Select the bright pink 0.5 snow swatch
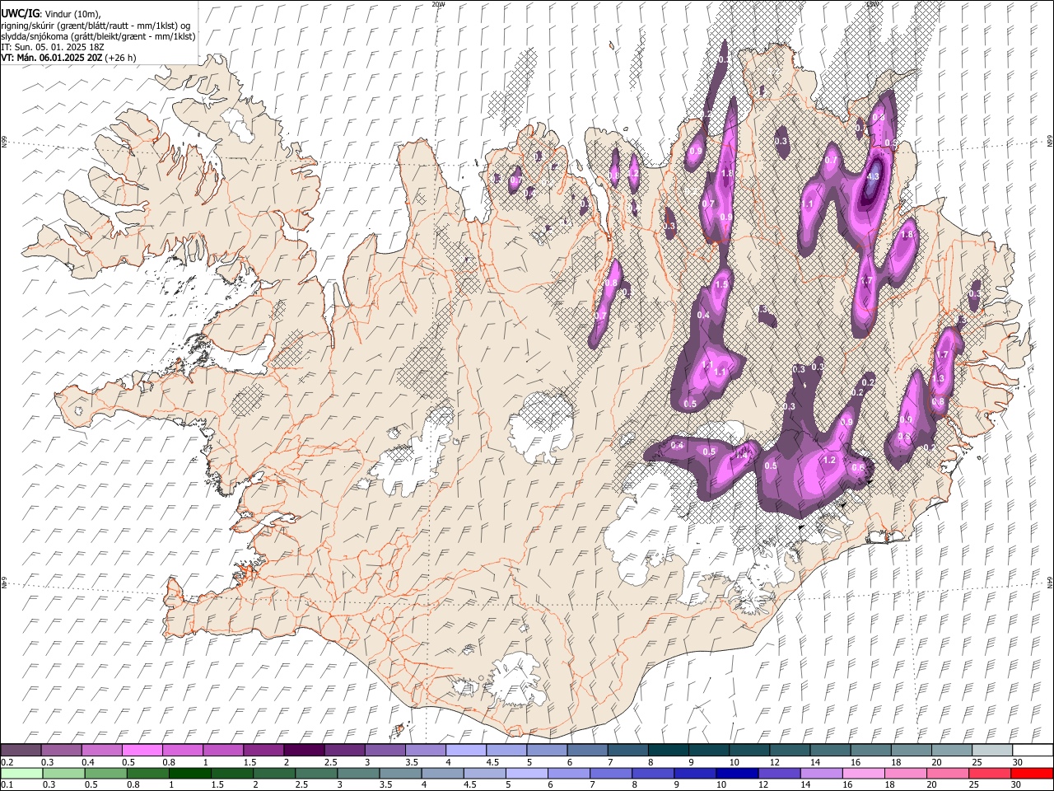The height and width of the screenshot is (791, 1054). [142, 751]
